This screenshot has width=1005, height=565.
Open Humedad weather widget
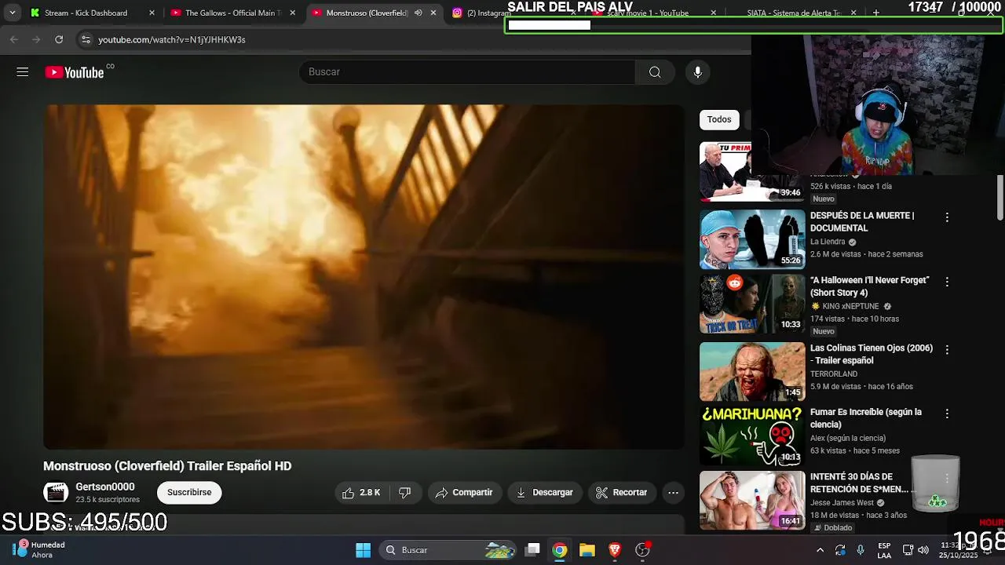(39, 550)
